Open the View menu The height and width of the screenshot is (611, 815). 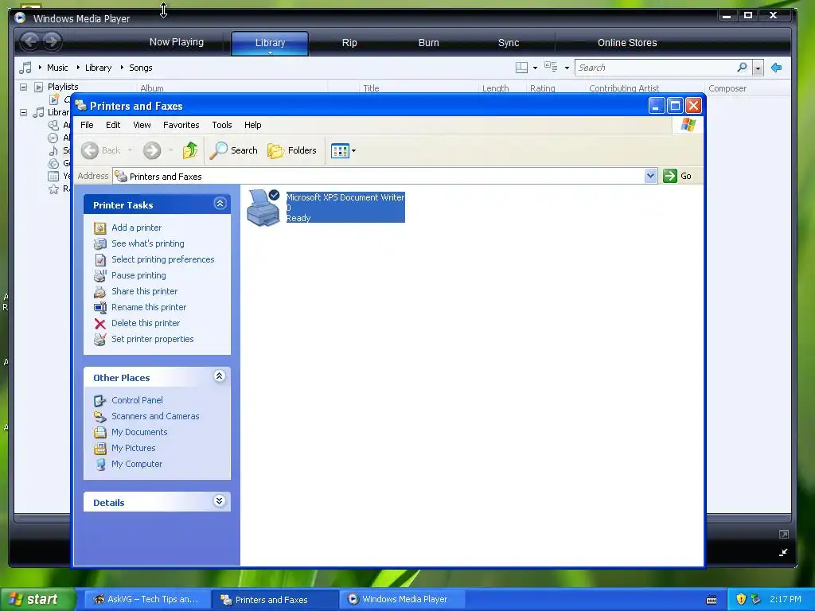(x=142, y=125)
